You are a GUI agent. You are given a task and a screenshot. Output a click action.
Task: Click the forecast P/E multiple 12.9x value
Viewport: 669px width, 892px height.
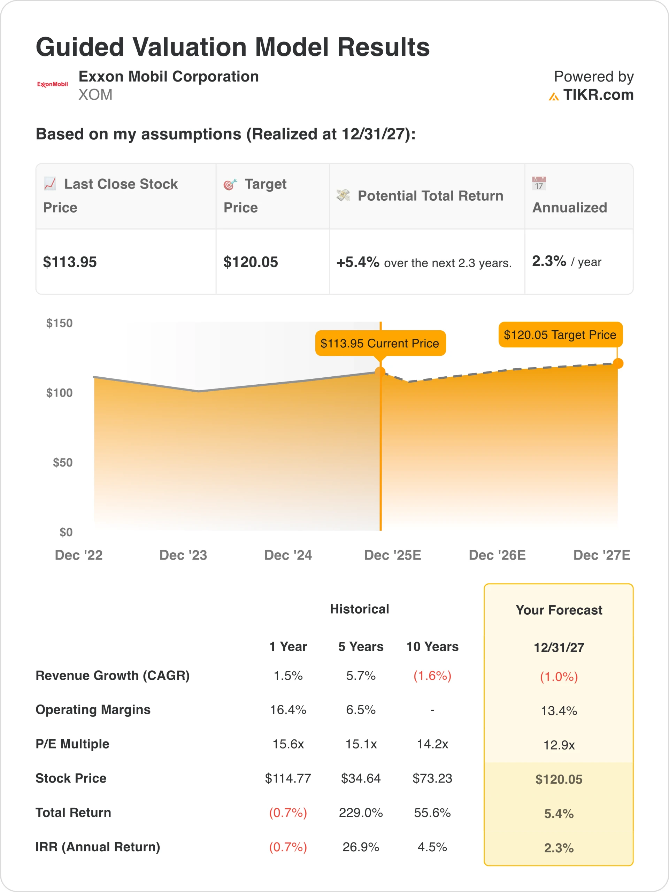click(x=559, y=745)
